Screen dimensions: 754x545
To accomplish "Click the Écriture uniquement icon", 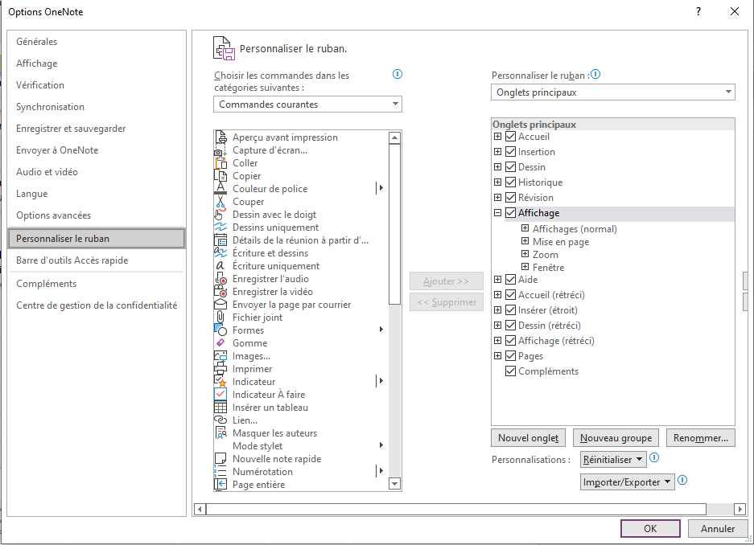I will click(220, 266).
